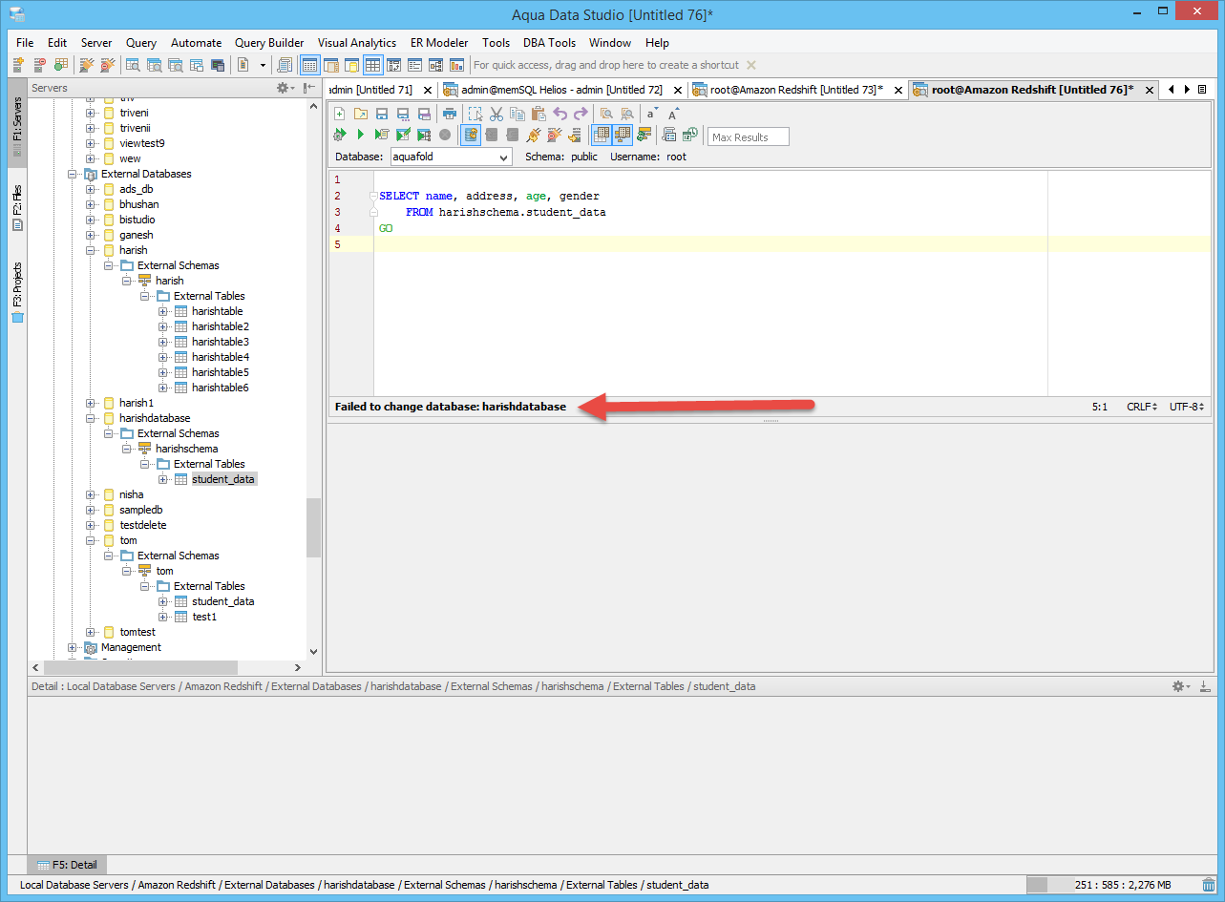The width and height of the screenshot is (1225, 902).
Task: Click the script scroll icon in main toolbar
Action: point(285,65)
